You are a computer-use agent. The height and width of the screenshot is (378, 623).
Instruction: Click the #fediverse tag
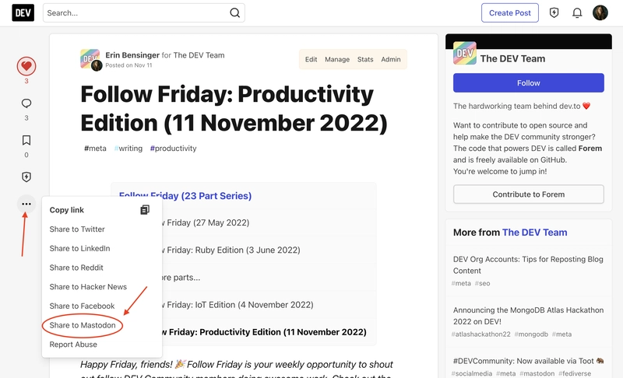575,373
